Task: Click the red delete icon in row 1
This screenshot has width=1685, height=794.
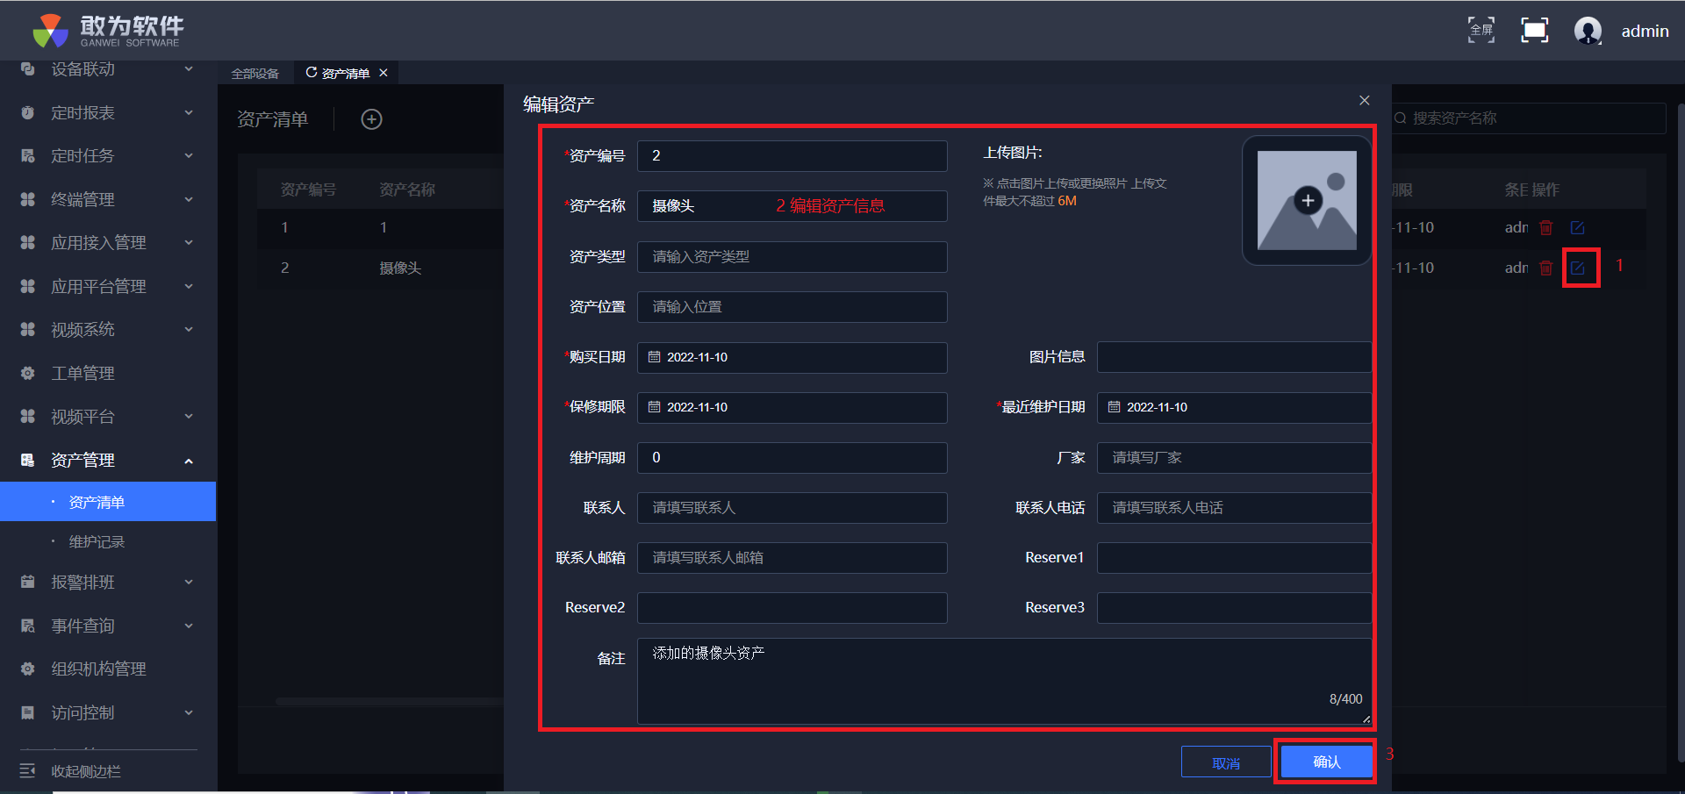Action: tap(1546, 227)
